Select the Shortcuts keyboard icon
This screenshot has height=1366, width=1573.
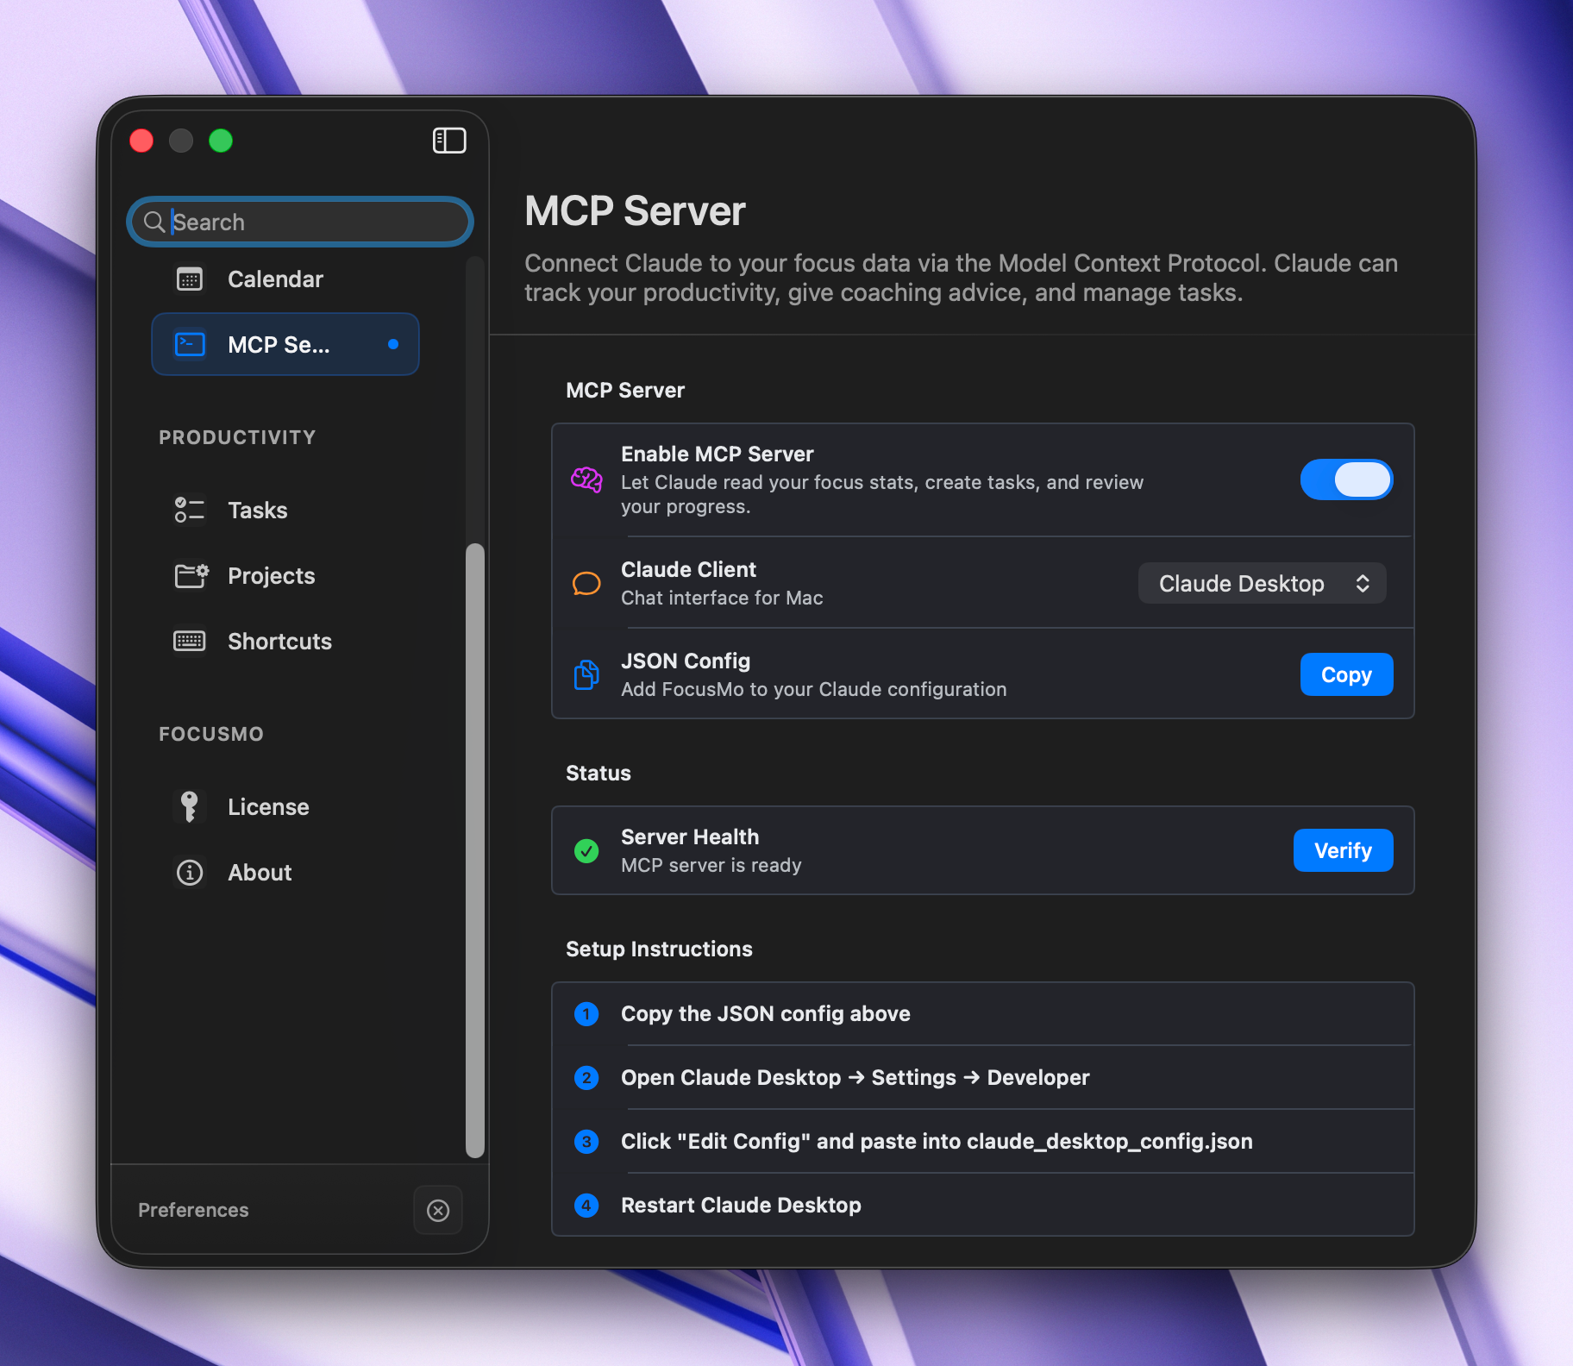[x=189, y=641]
